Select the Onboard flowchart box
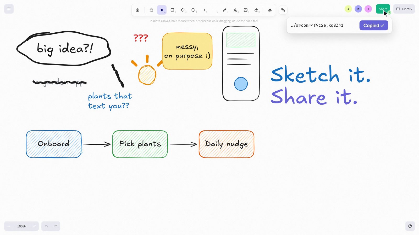Image resolution: width=419 pixels, height=235 pixels. pyautogui.click(x=54, y=144)
